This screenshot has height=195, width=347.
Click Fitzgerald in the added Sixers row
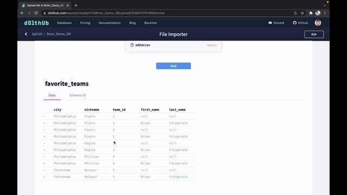click(x=178, y=136)
